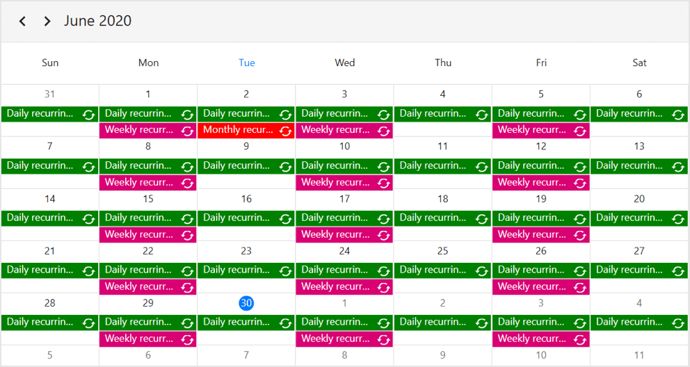Open Daily recurring event on June 16
The width and height of the screenshot is (690, 367).
pyautogui.click(x=236, y=218)
